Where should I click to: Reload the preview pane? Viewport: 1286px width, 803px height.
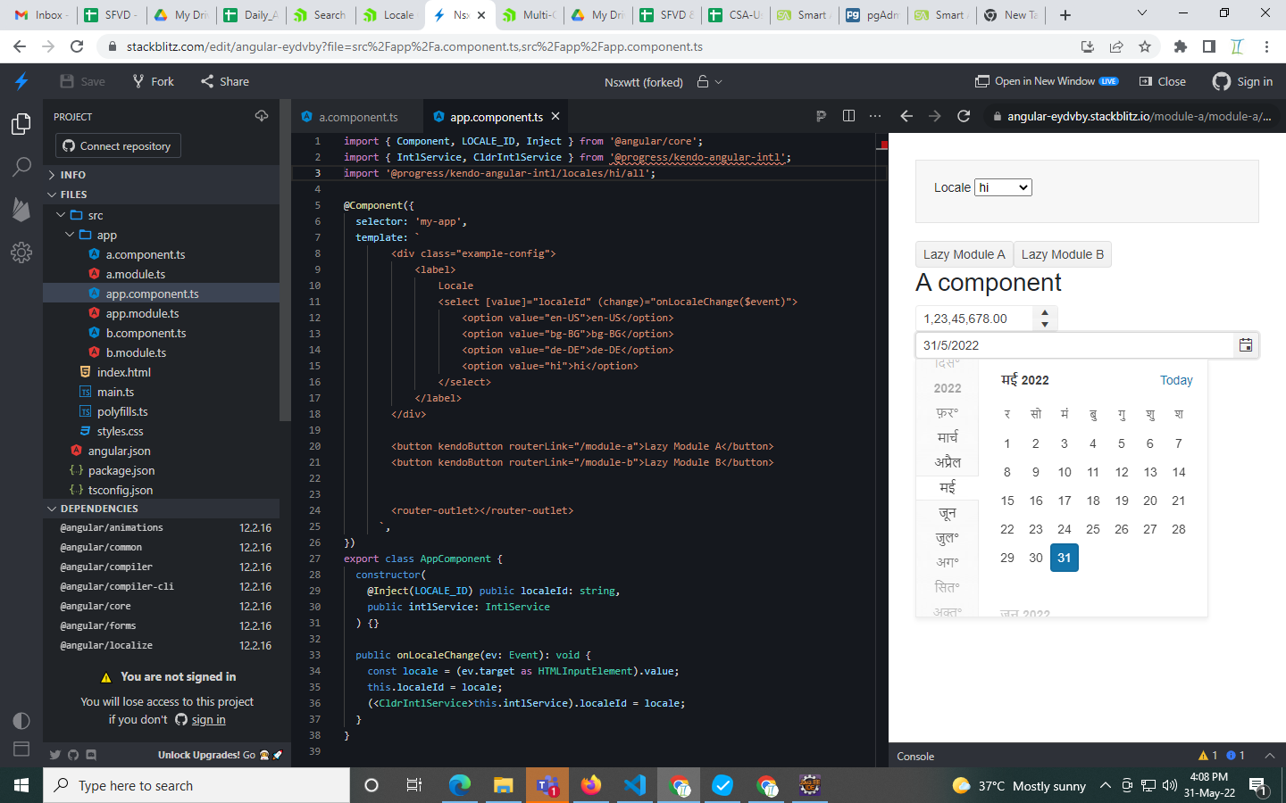tap(964, 116)
